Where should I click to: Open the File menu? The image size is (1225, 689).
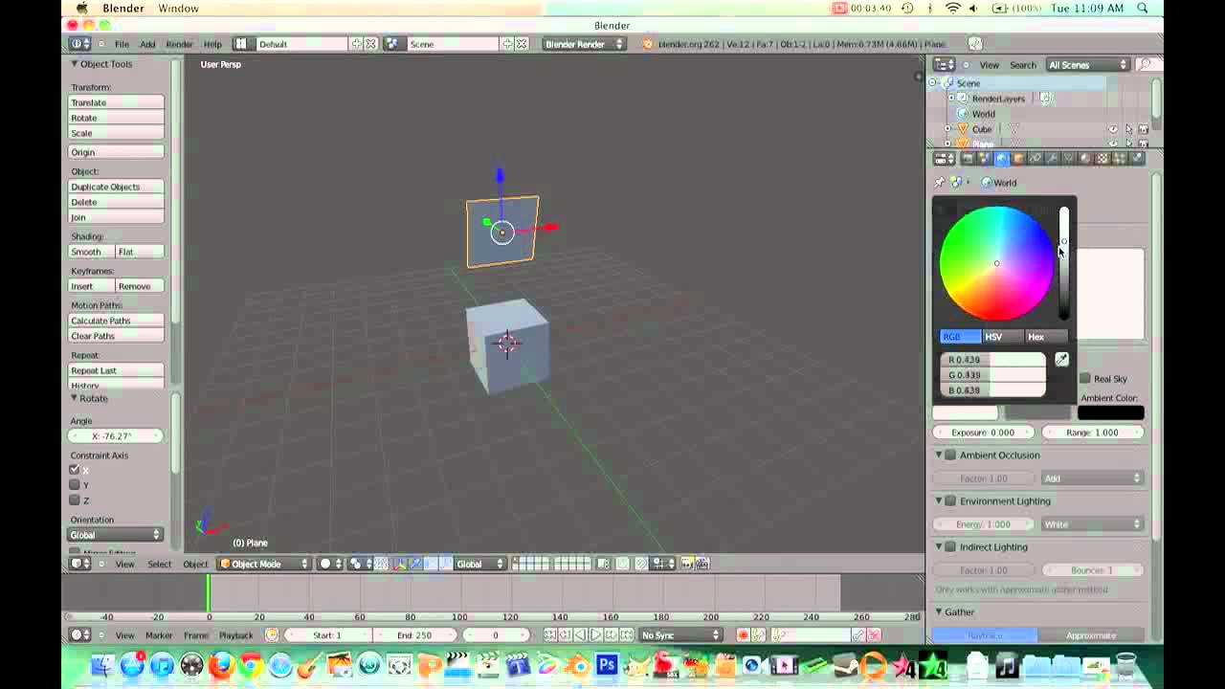click(122, 44)
